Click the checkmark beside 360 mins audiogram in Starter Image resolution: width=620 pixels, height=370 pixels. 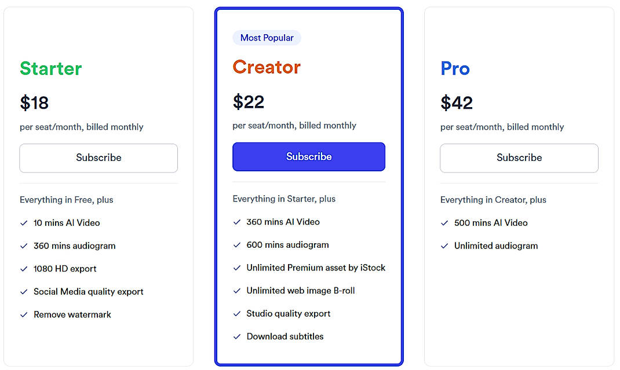click(x=23, y=246)
